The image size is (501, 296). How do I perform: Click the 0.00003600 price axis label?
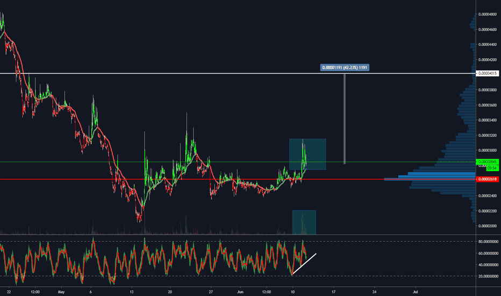(x=488, y=105)
